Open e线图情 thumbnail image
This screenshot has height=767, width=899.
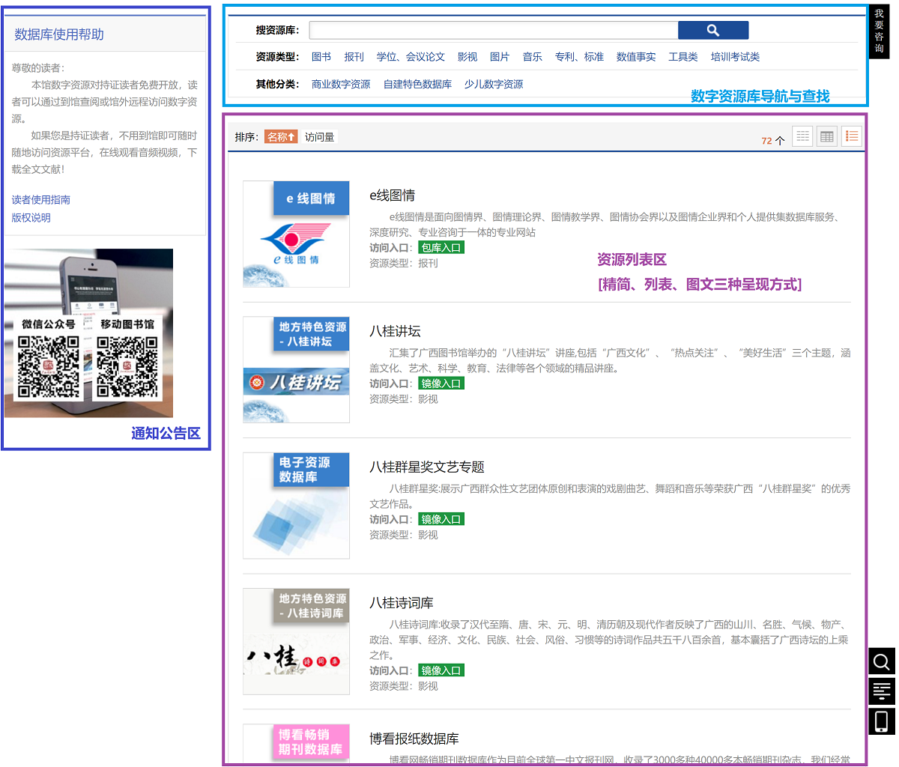(x=296, y=234)
